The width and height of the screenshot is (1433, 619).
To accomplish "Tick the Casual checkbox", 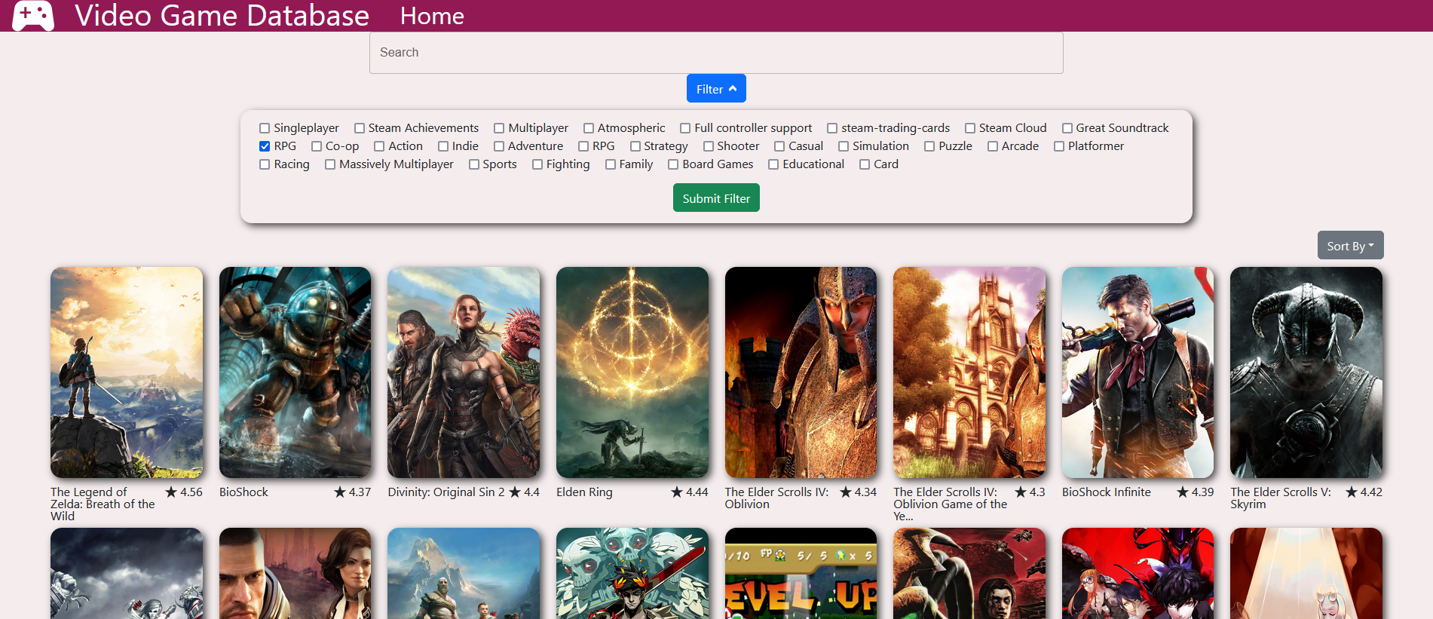I will [779, 146].
